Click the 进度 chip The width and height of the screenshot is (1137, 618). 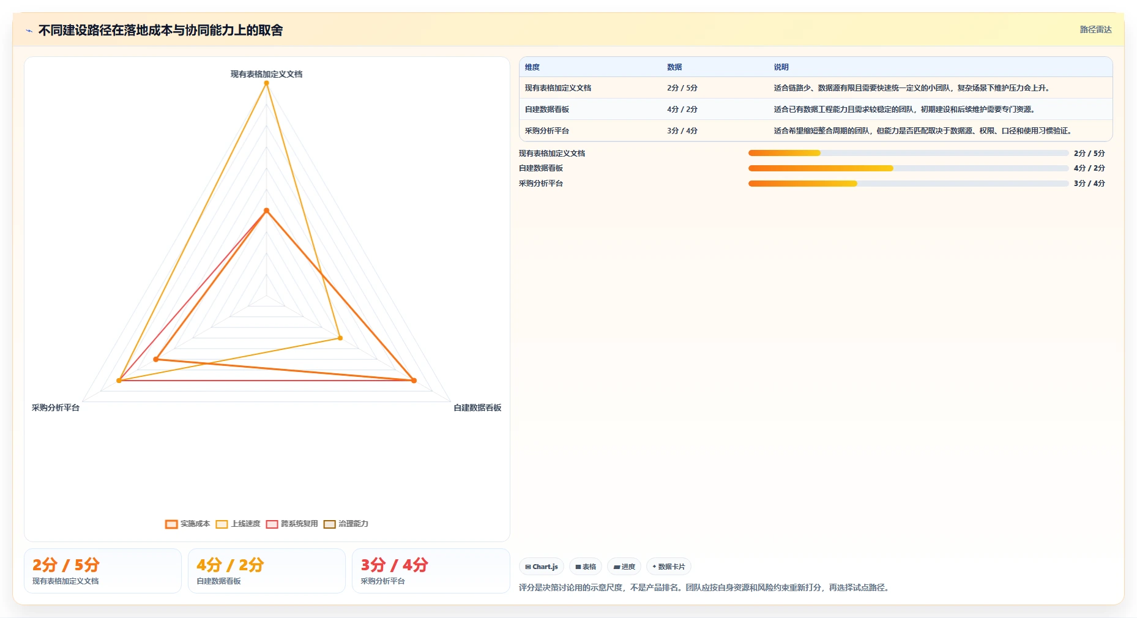[x=624, y=567]
